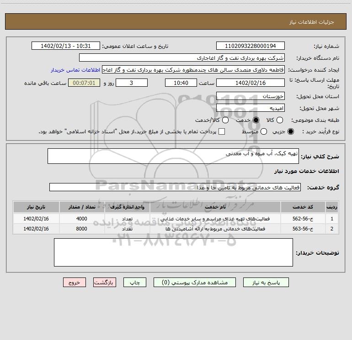Click the واحد اندازه گیری column header
352x340 pixels.
pos(127,207)
